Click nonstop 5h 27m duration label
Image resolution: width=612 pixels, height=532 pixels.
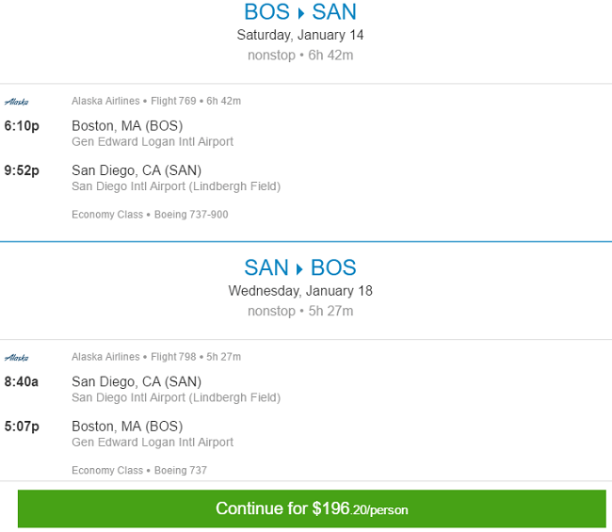click(x=300, y=311)
